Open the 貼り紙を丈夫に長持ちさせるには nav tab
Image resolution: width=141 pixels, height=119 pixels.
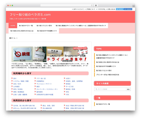point(22,31)
